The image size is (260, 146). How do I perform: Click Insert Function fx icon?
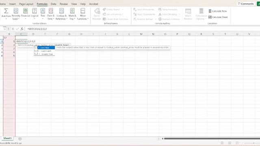[22, 29]
